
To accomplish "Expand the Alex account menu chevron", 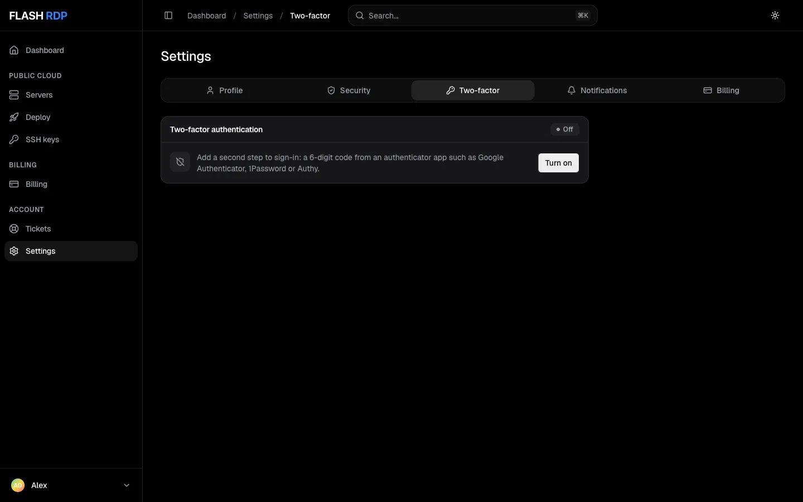I will coord(127,485).
